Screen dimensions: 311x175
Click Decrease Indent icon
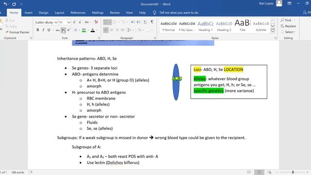point(133,22)
